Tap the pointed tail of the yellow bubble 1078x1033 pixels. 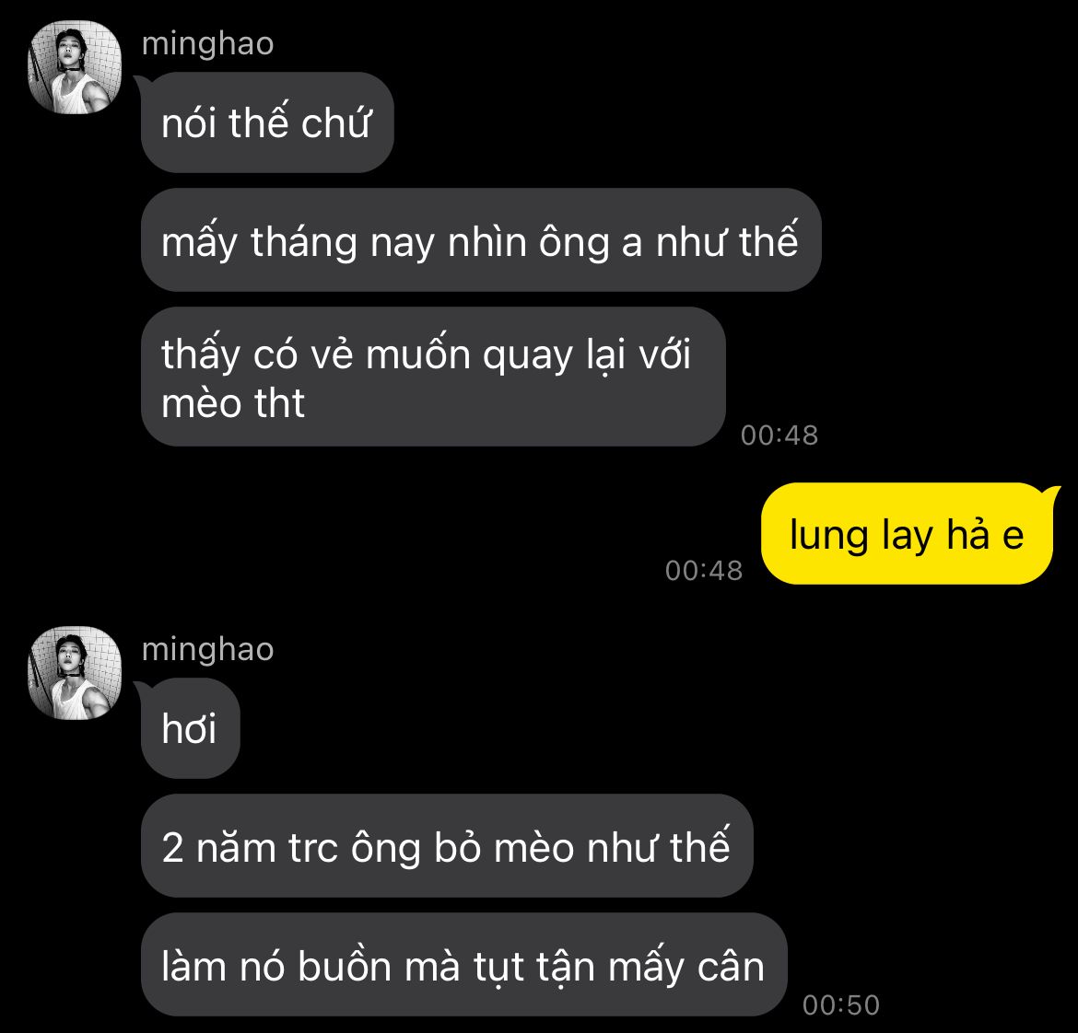1052,493
